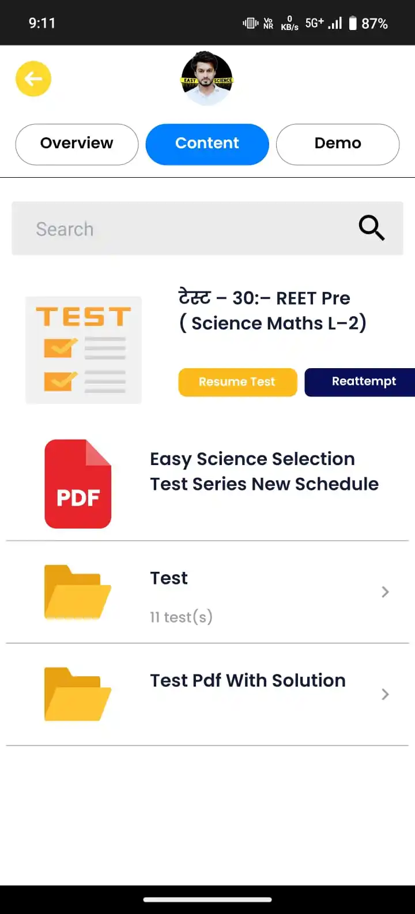Select the Content tab
Image resolution: width=415 pixels, height=914 pixels.
pyautogui.click(x=207, y=144)
